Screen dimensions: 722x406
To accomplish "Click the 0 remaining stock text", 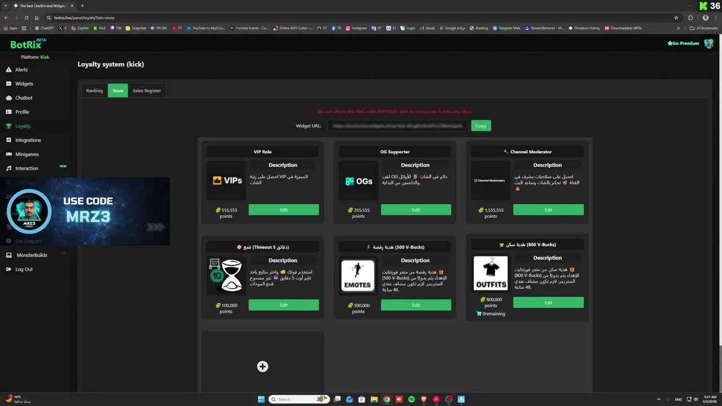I will point(491,314).
